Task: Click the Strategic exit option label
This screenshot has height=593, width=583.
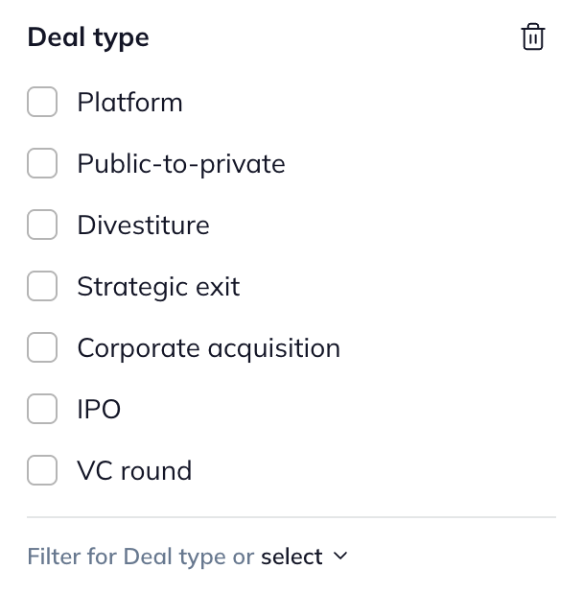Action: tap(158, 287)
